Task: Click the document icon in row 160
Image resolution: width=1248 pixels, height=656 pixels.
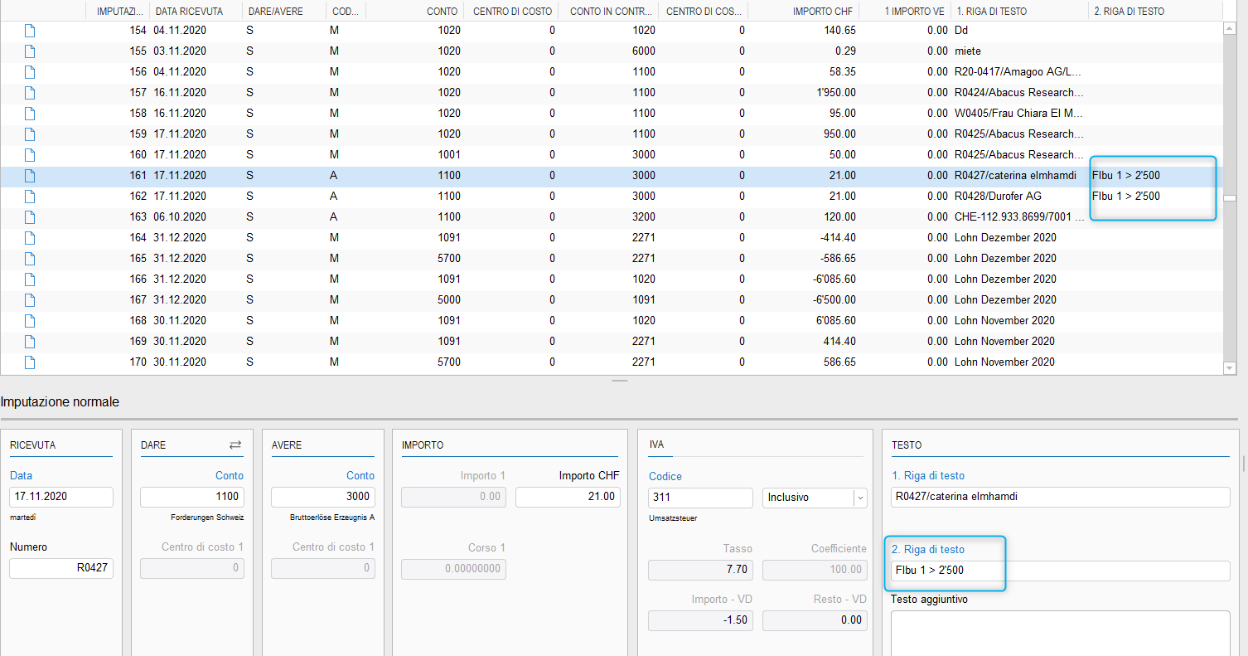Action: 30,154
